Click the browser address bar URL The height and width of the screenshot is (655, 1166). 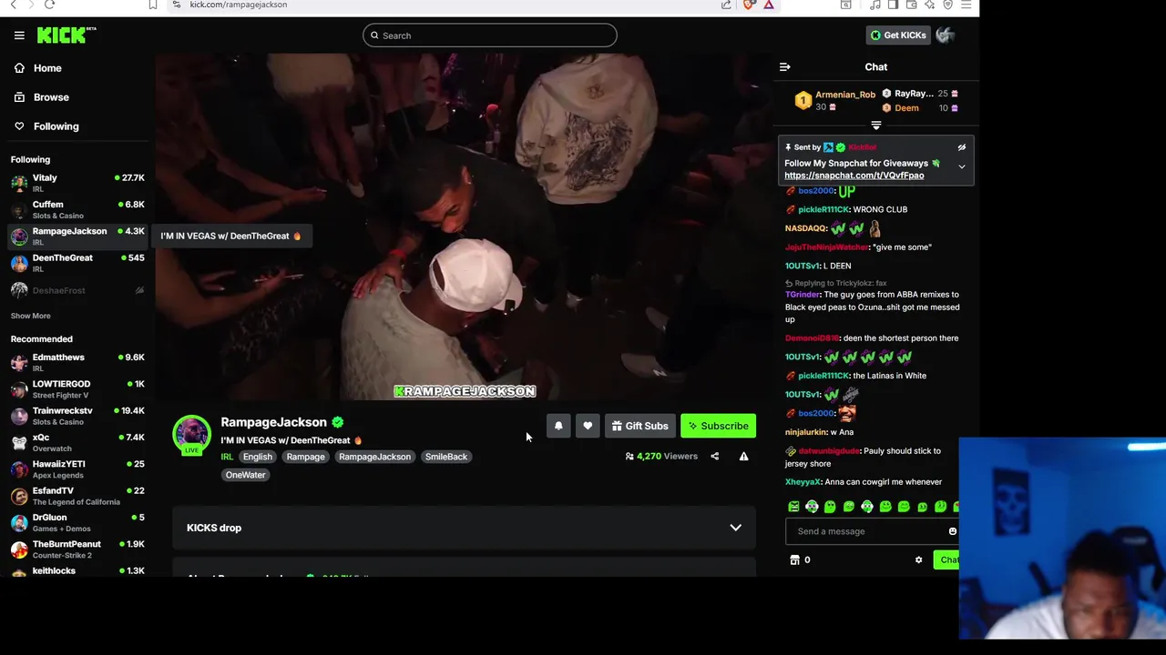coord(238,5)
